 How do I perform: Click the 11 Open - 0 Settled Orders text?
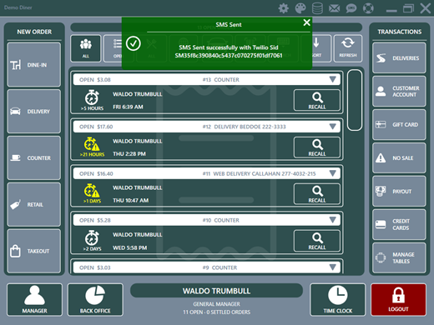[x=216, y=312]
